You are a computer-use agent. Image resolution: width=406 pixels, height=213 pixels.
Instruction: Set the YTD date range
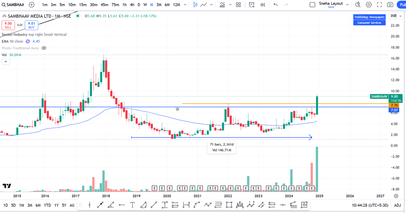(x=47, y=205)
